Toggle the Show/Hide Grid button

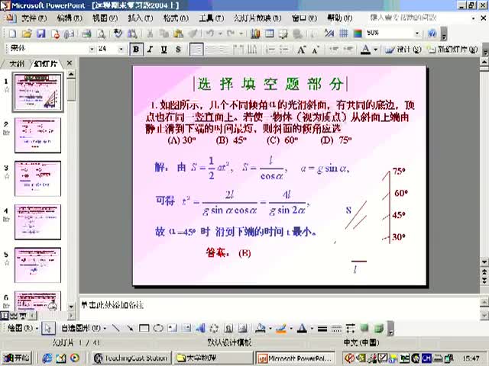[x=343, y=34]
